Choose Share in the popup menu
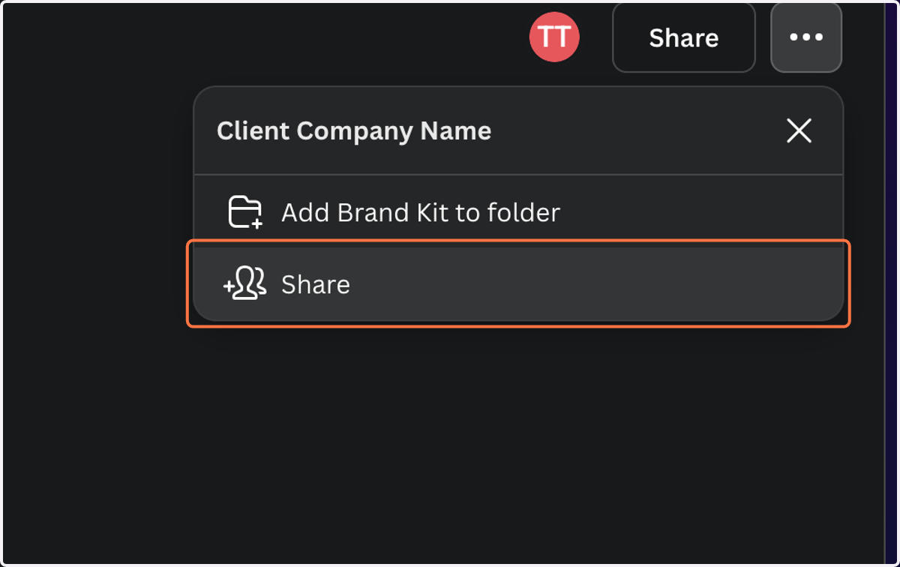The width and height of the screenshot is (900, 567). (518, 284)
